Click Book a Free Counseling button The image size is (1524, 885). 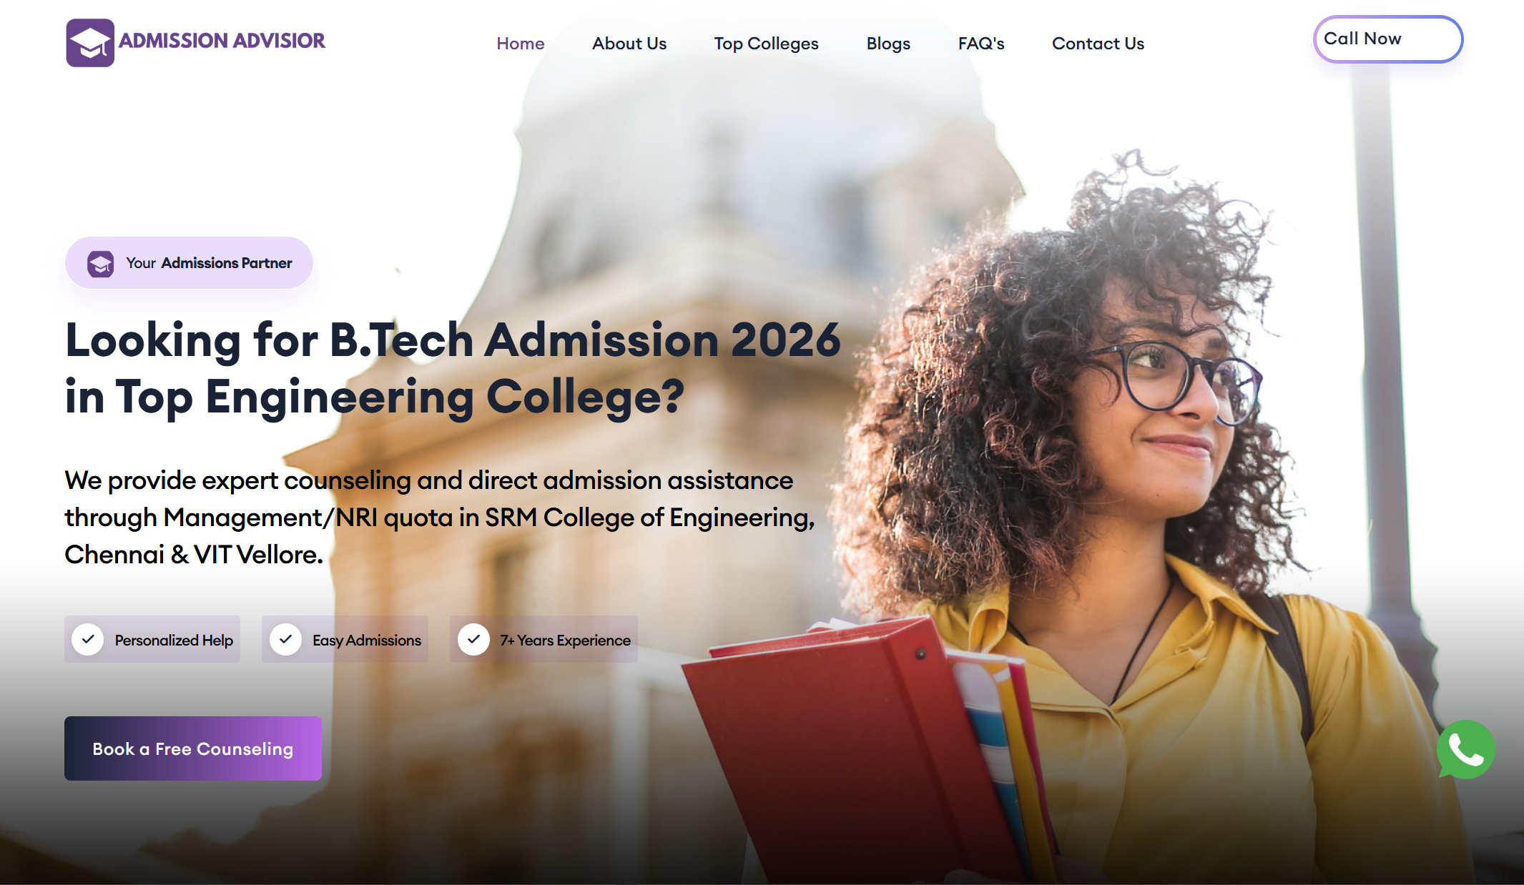(193, 748)
